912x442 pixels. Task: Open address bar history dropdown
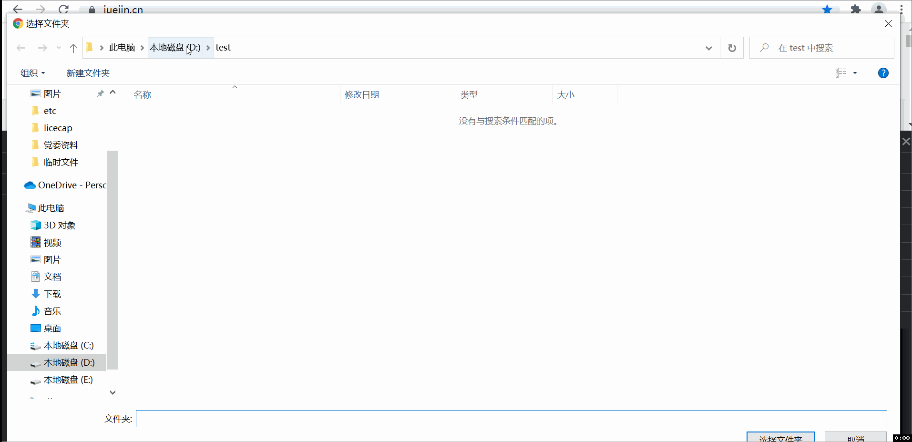coord(709,48)
